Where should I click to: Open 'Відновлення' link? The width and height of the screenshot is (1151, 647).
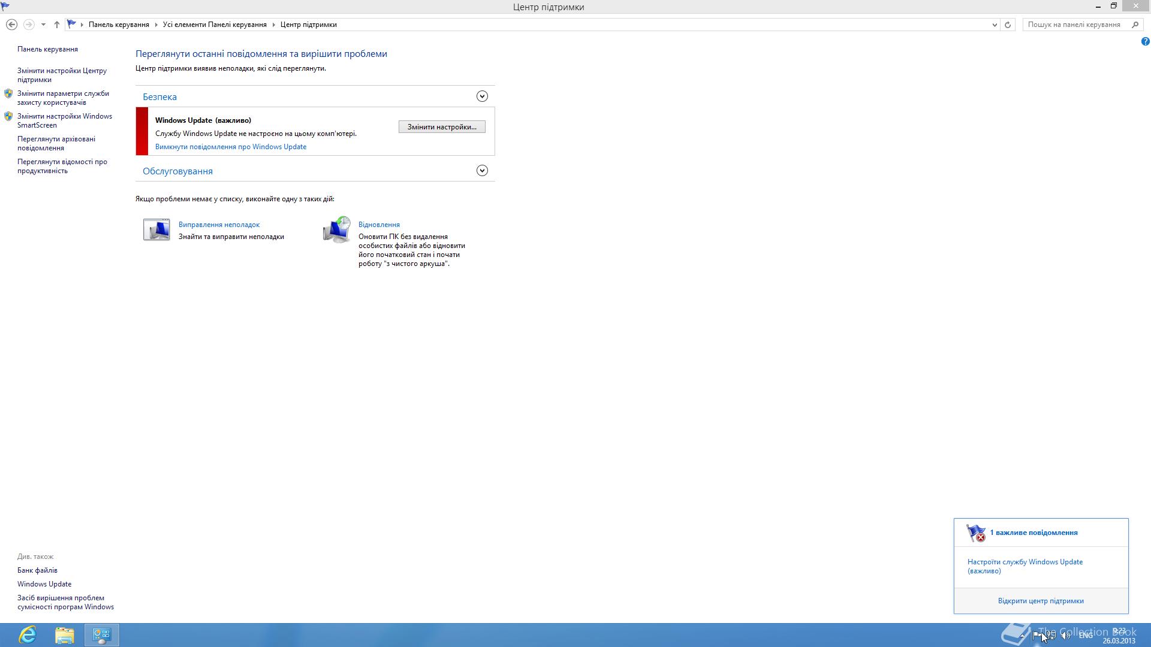pyautogui.click(x=379, y=225)
